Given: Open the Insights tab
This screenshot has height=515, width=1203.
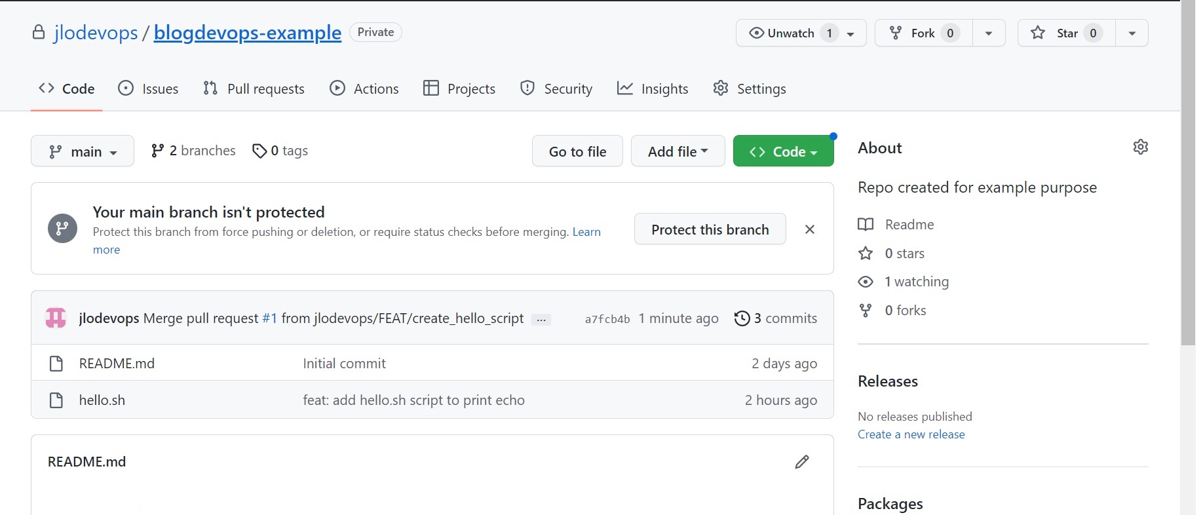Looking at the screenshot, I should (x=653, y=88).
